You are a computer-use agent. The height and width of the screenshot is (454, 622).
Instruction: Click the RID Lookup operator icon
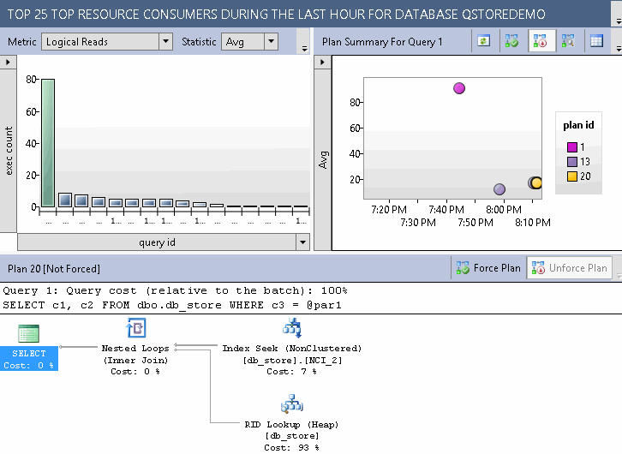pyautogui.click(x=292, y=403)
